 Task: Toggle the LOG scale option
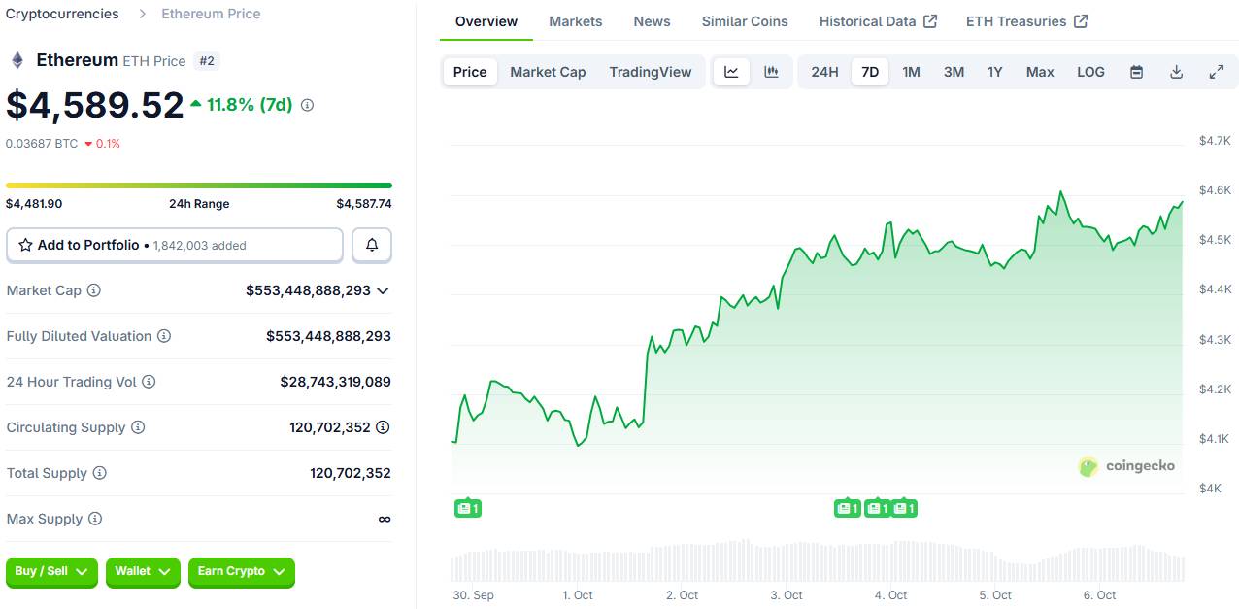1090,72
